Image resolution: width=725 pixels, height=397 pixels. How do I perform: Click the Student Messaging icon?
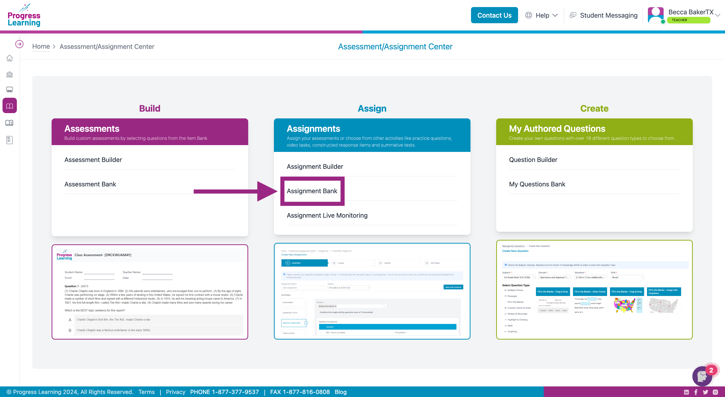click(x=573, y=15)
